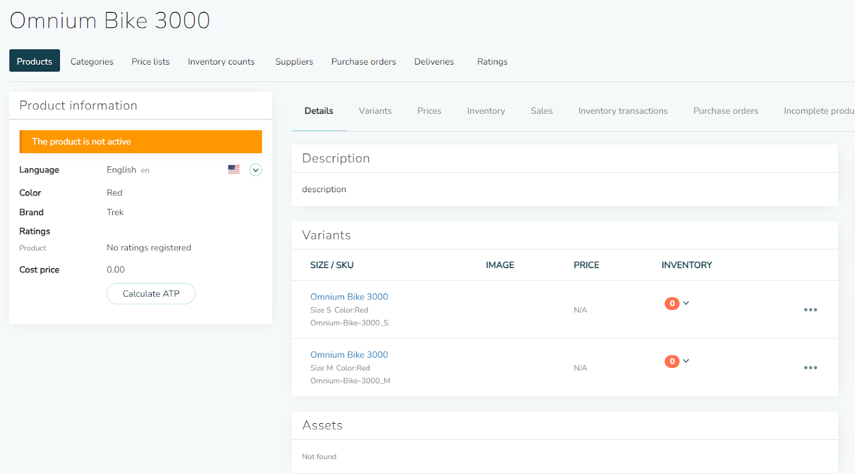Select the Details sub-tab

(318, 110)
